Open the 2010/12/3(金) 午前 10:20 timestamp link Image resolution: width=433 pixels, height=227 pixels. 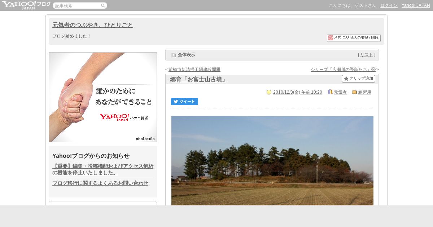298,92
